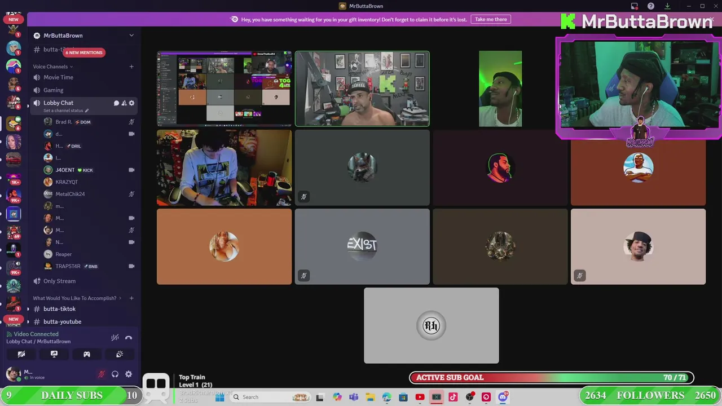Open Lobby Chat text chat icon
The image size is (722, 406).
116,103
